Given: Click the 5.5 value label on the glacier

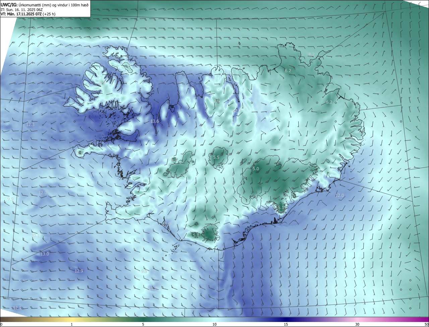Looking at the screenshot, I should pyautogui.click(x=216, y=157).
